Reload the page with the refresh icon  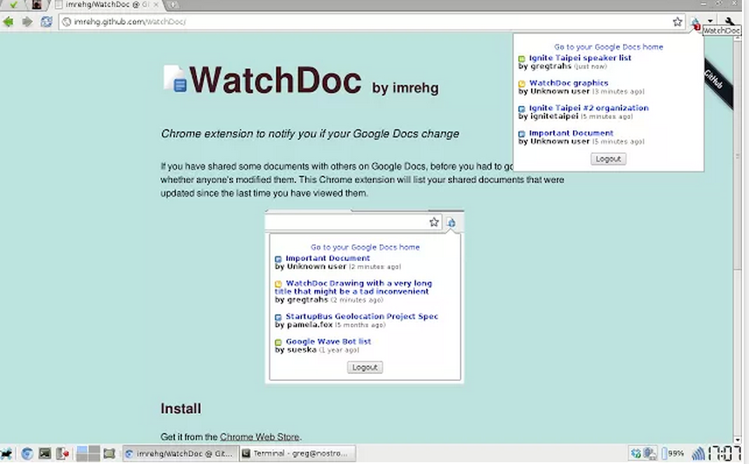pyautogui.click(x=46, y=22)
